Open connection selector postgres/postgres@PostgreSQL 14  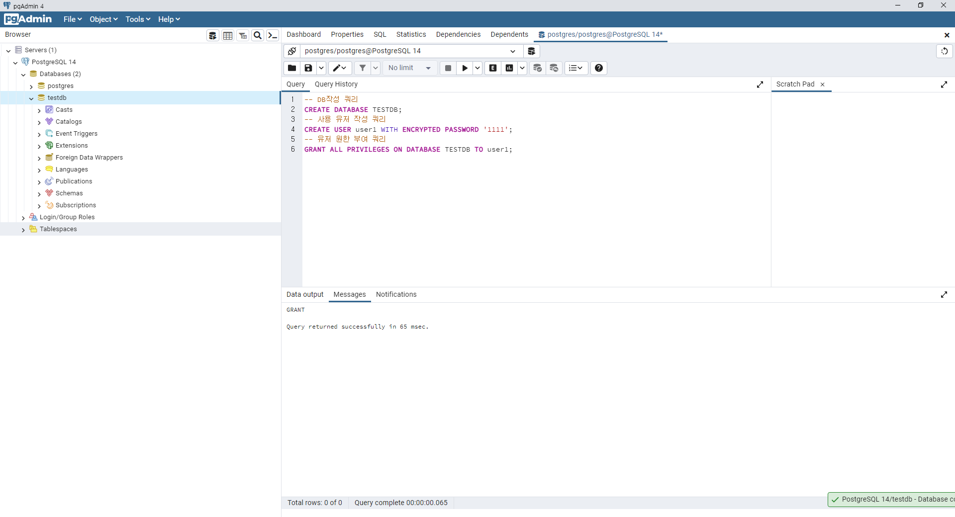click(411, 51)
